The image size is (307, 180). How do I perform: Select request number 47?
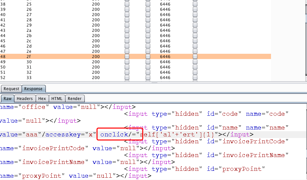point(3,51)
